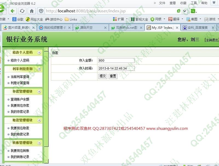
Task: Open the browser home page icon
Action: tap(32, 11)
